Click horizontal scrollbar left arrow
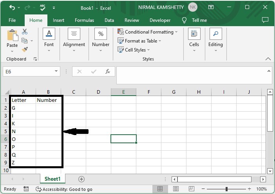275x194 pixels. point(174,179)
